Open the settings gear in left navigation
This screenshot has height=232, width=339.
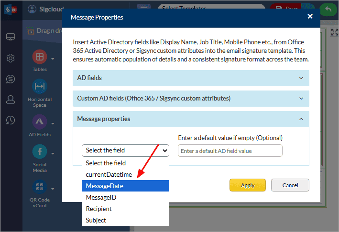point(10,58)
